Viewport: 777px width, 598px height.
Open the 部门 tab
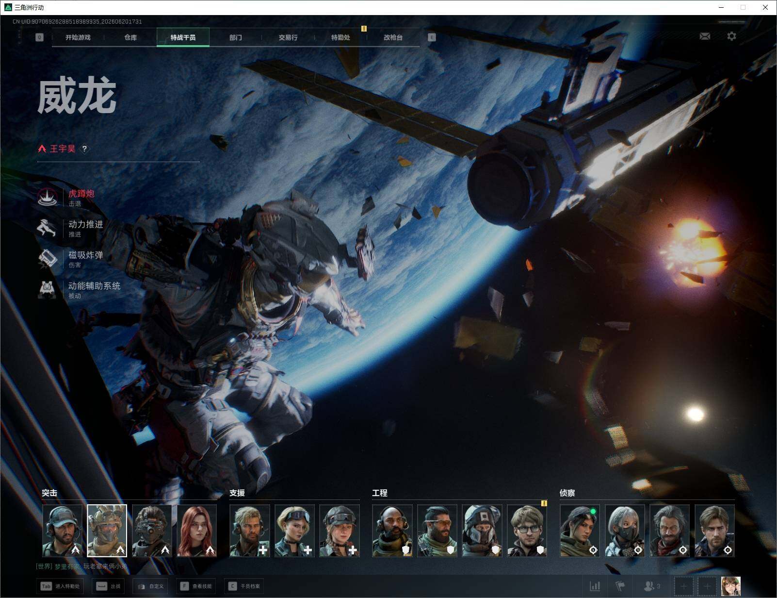(x=236, y=37)
